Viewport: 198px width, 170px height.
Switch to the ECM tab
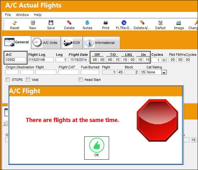[x=72, y=43]
